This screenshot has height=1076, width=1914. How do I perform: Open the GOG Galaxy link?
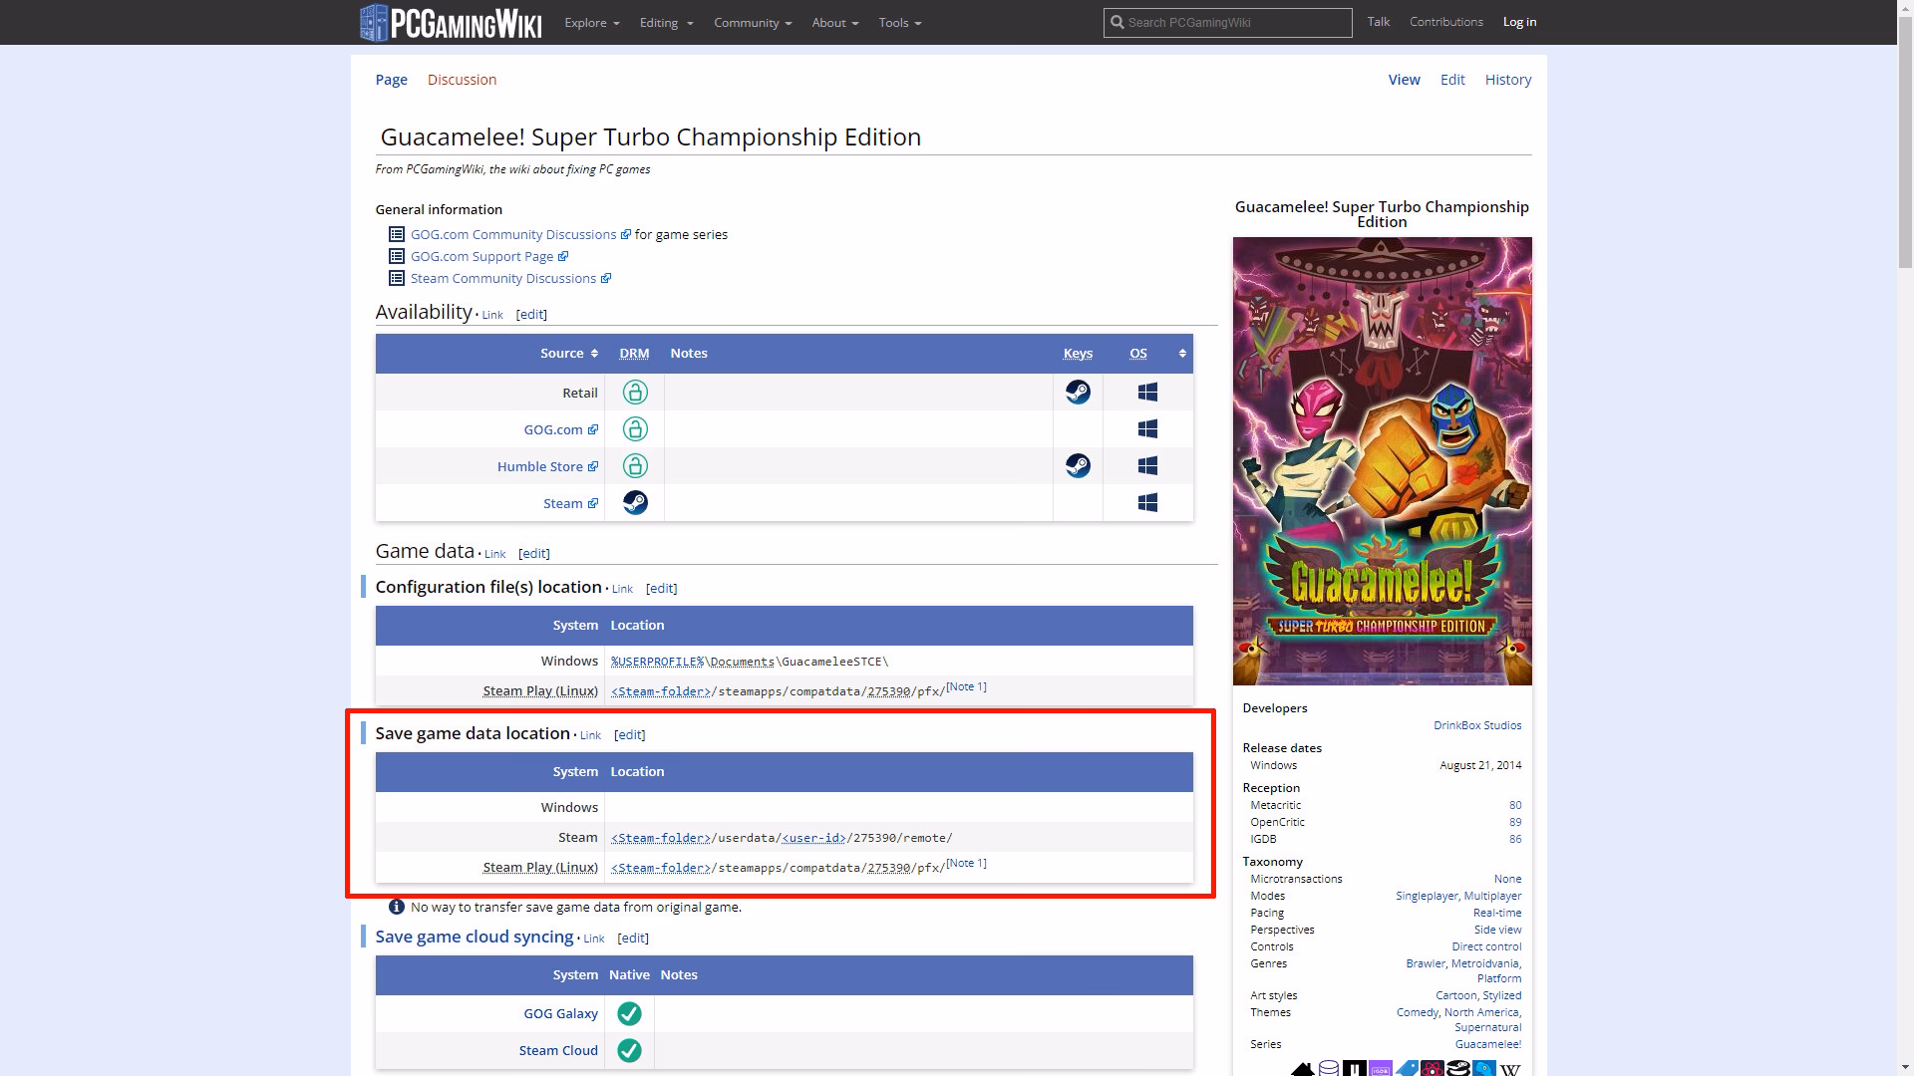click(560, 1014)
